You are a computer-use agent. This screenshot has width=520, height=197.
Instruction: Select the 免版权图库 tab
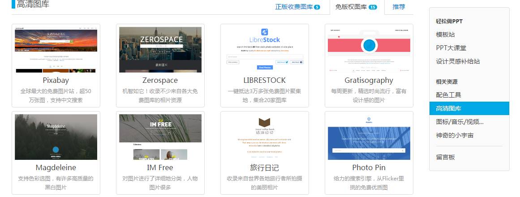click(357, 7)
